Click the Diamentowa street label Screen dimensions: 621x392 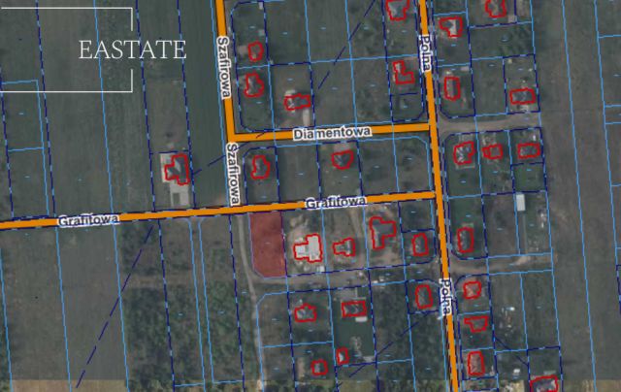(x=332, y=134)
